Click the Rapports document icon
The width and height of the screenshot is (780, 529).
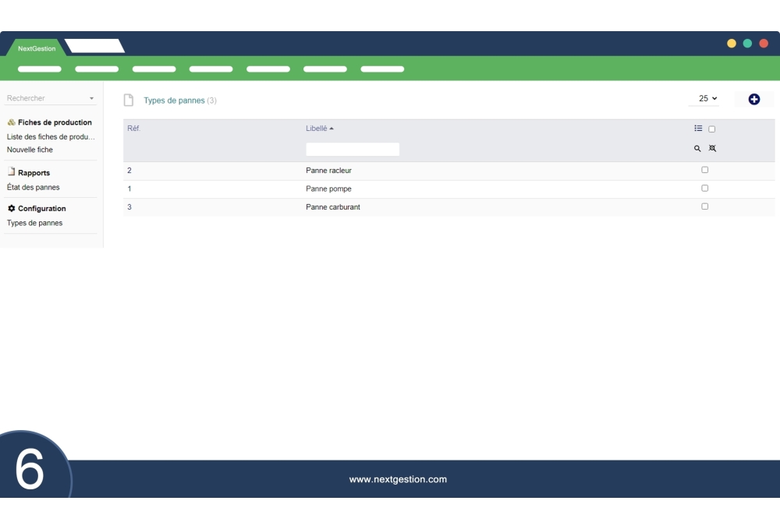pyautogui.click(x=11, y=173)
